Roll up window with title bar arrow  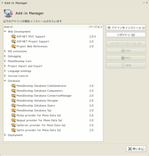144,3
